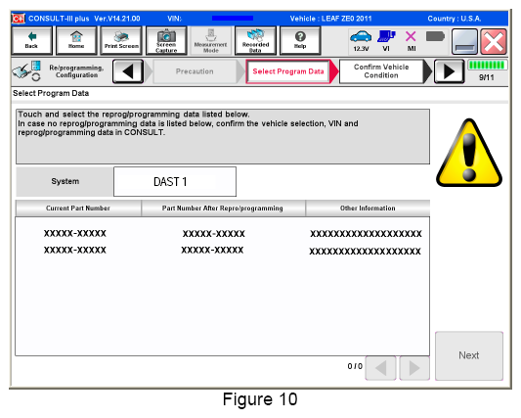Click the next page arrow by 0/0
This screenshot has width=521, height=418.
pos(414,368)
